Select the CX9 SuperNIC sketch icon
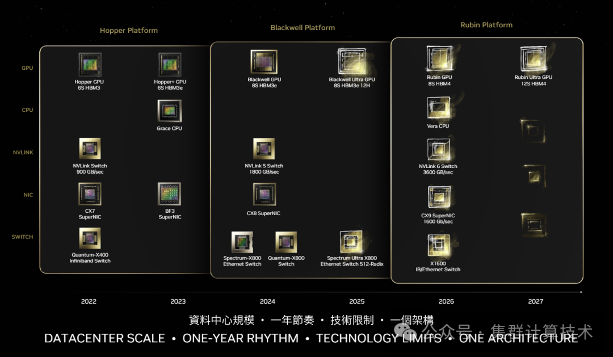The image size is (613, 357). click(x=439, y=197)
